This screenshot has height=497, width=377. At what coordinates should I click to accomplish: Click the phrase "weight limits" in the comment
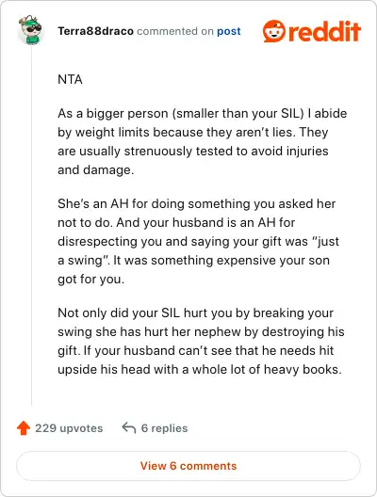click(112, 132)
